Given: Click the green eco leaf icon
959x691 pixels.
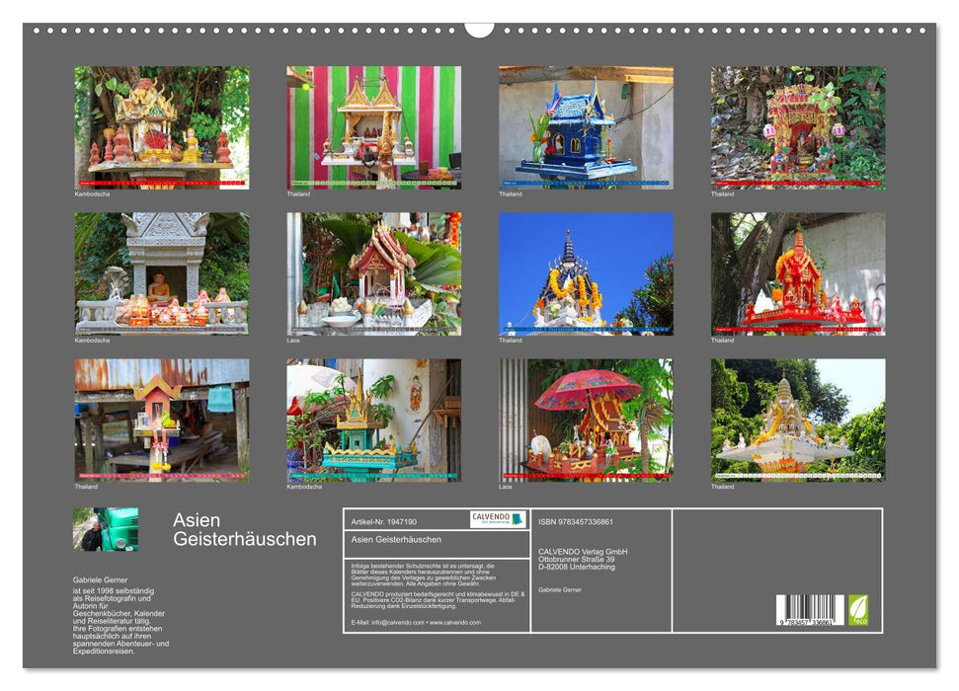Looking at the screenshot, I should [x=858, y=609].
